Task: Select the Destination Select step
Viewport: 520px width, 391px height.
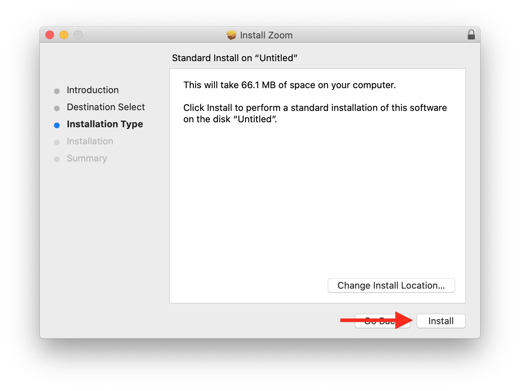Action: click(105, 107)
